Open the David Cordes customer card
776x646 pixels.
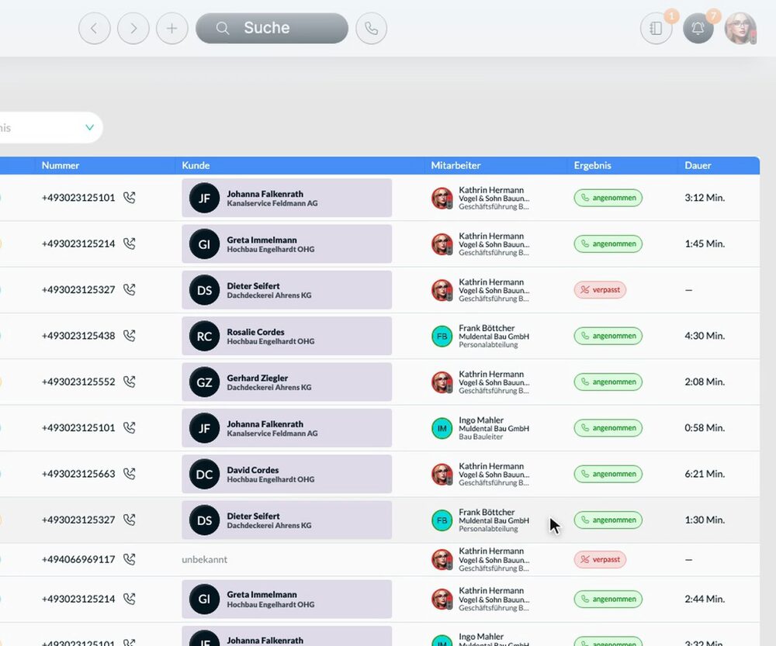point(286,474)
